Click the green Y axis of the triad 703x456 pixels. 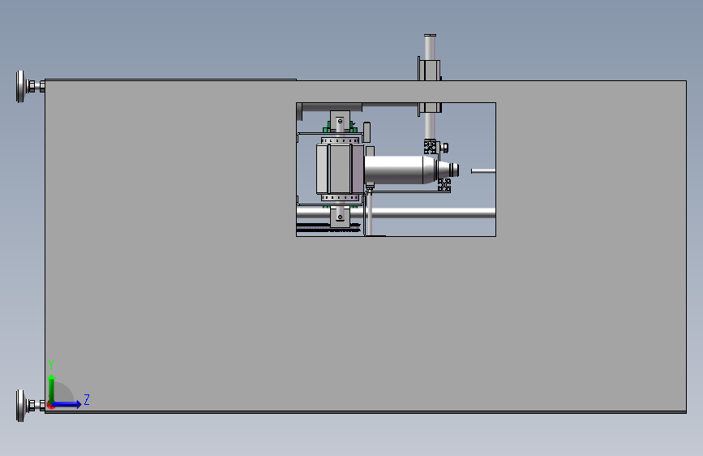click(x=52, y=389)
